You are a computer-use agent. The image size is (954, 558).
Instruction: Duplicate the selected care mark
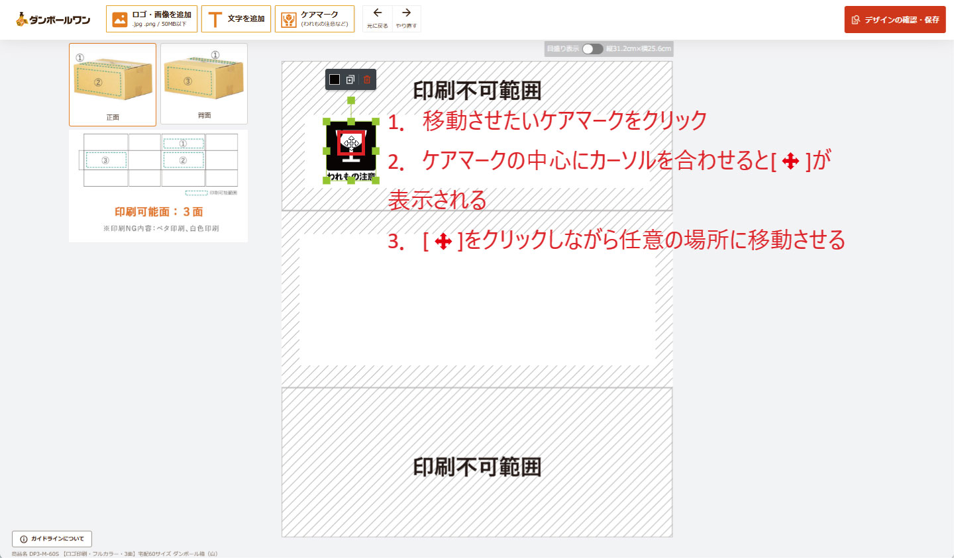tap(350, 79)
